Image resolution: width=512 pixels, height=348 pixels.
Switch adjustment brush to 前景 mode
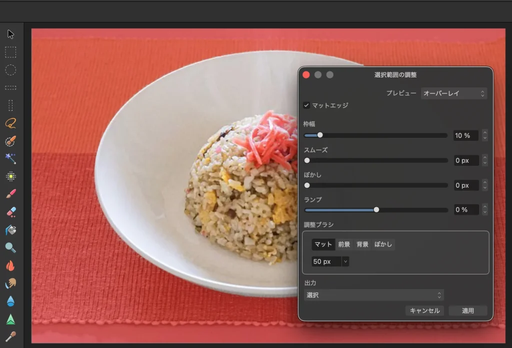[344, 244]
